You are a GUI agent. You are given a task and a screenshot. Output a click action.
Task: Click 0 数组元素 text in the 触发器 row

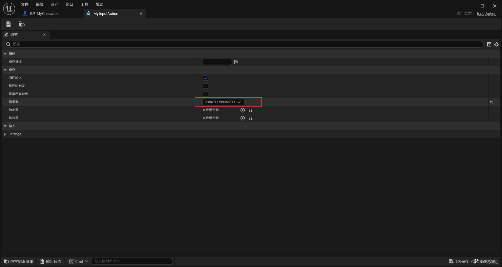point(211,110)
